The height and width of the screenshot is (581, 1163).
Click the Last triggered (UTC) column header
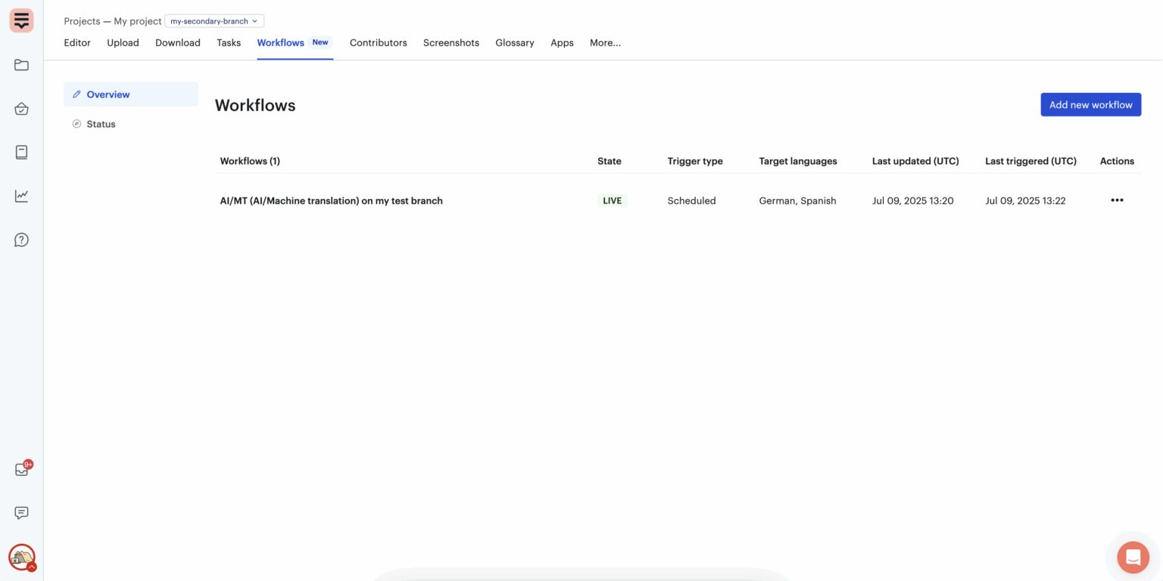pyautogui.click(x=1030, y=161)
